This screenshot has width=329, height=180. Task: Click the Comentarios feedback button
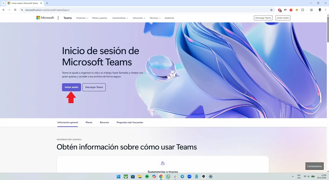click(x=314, y=166)
